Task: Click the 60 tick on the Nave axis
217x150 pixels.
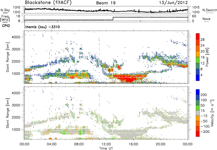Action: coord(194,16)
